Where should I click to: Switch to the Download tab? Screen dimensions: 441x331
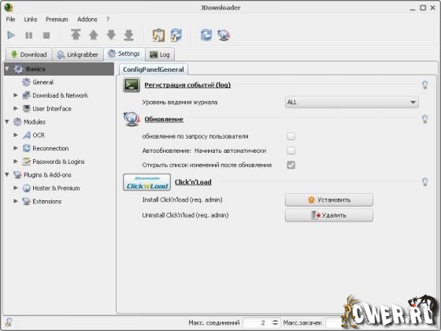(x=29, y=54)
